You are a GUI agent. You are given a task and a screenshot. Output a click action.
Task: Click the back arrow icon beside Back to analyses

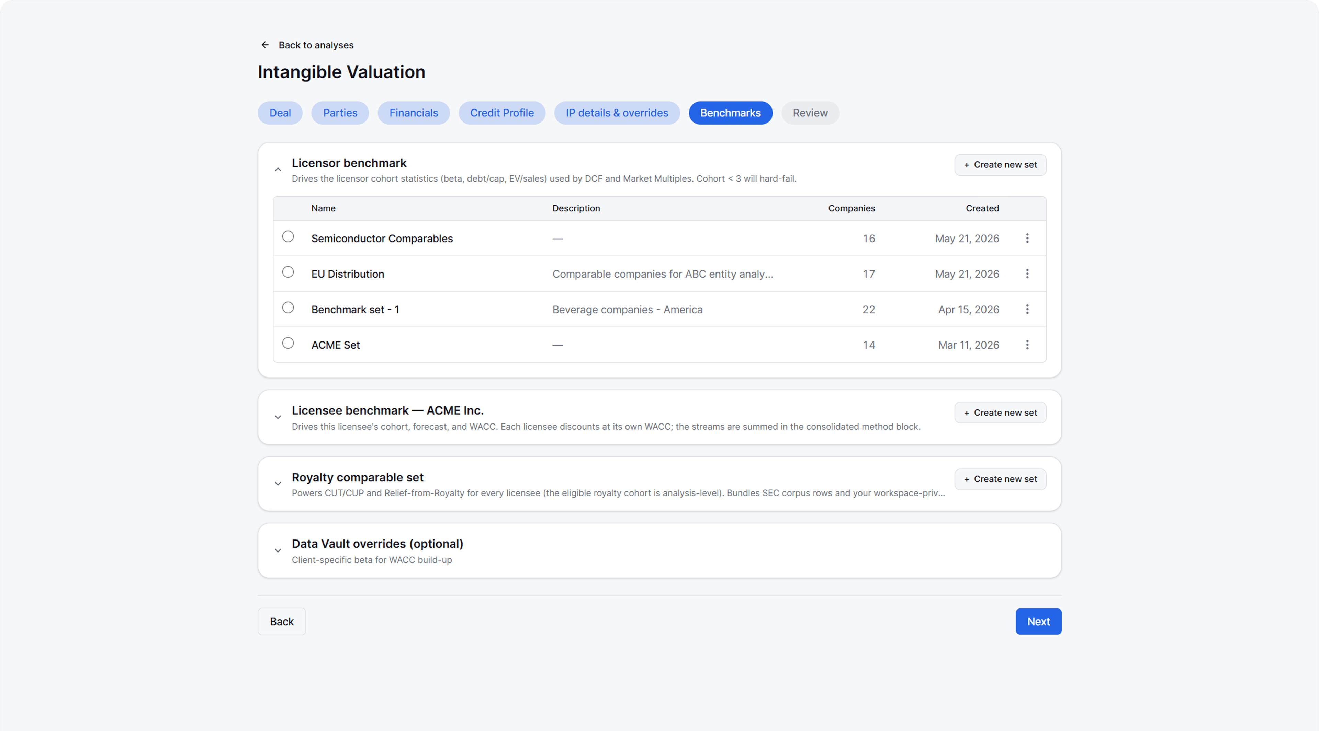pyautogui.click(x=265, y=45)
